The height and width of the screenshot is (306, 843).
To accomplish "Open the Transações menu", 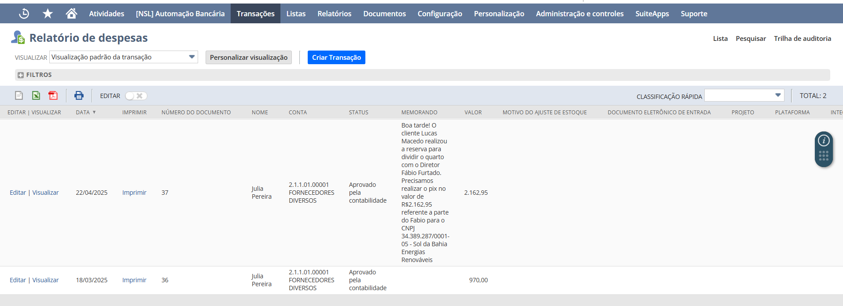I will pos(255,14).
